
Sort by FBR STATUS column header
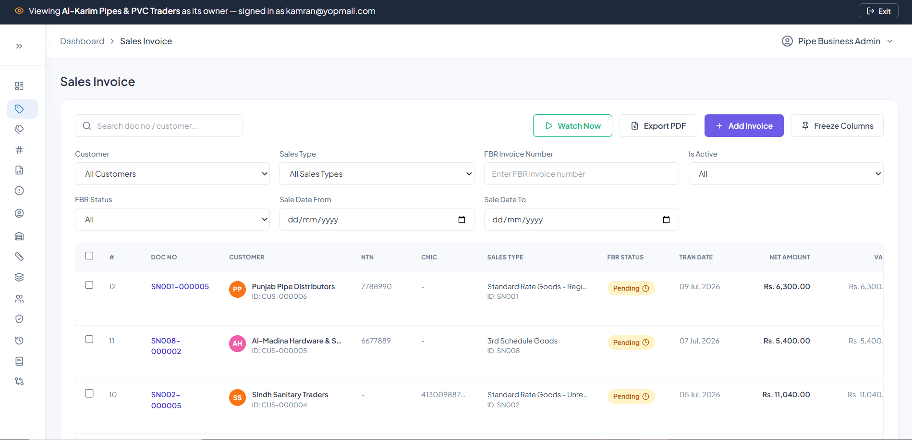pos(625,257)
